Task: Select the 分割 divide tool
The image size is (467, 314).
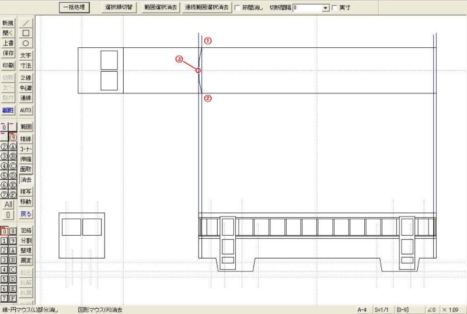Action: pyautogui.click(x=26, y=240)
